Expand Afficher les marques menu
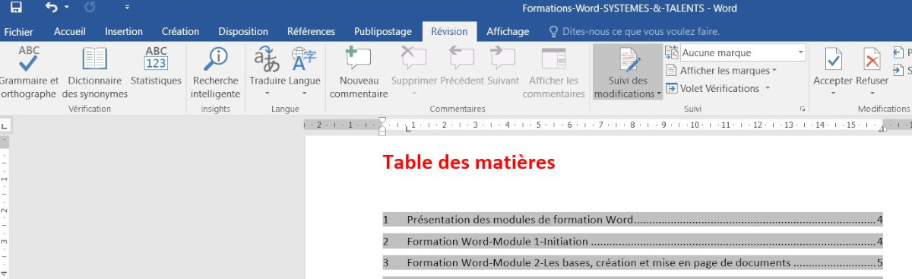 [721, 71]
